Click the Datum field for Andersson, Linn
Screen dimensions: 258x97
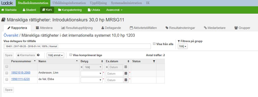115,73
